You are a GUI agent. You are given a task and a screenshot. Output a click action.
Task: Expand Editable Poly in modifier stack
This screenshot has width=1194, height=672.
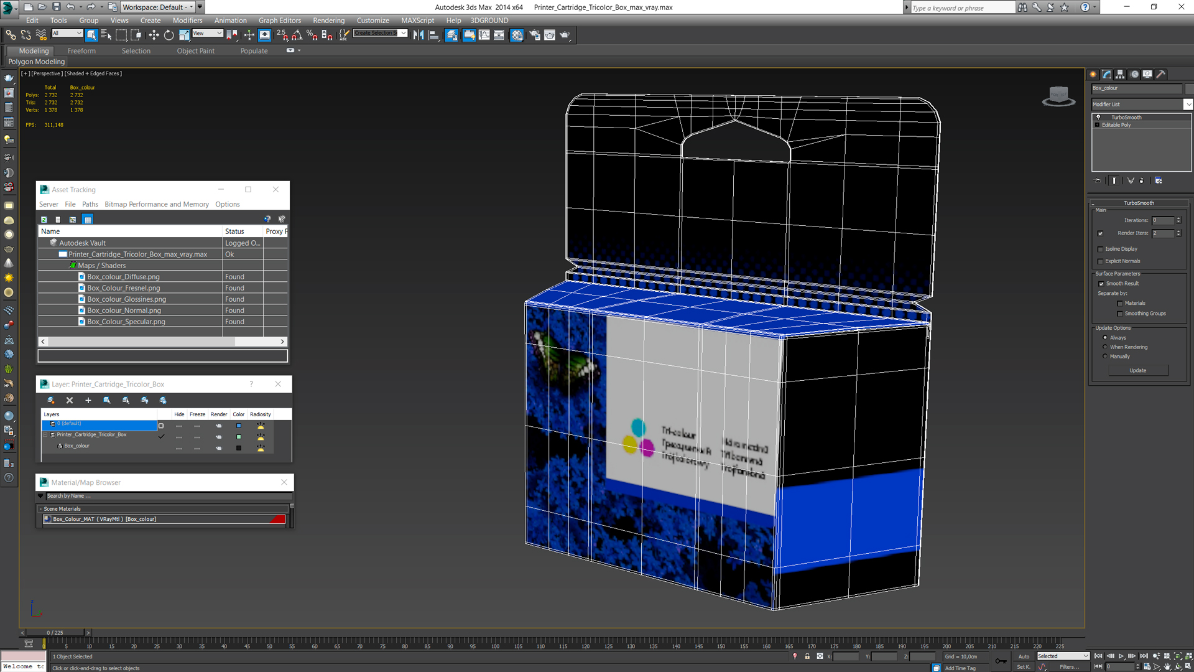(x=1098, y=125)
